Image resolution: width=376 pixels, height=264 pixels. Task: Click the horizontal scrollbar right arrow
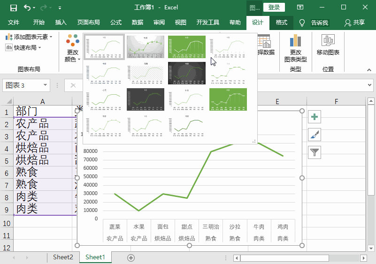(x=363, y=258)
